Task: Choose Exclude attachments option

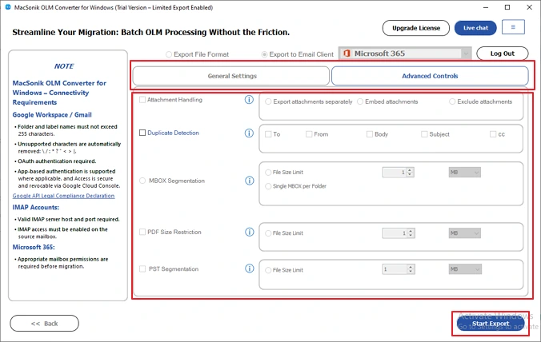Action: pos(452,101)
